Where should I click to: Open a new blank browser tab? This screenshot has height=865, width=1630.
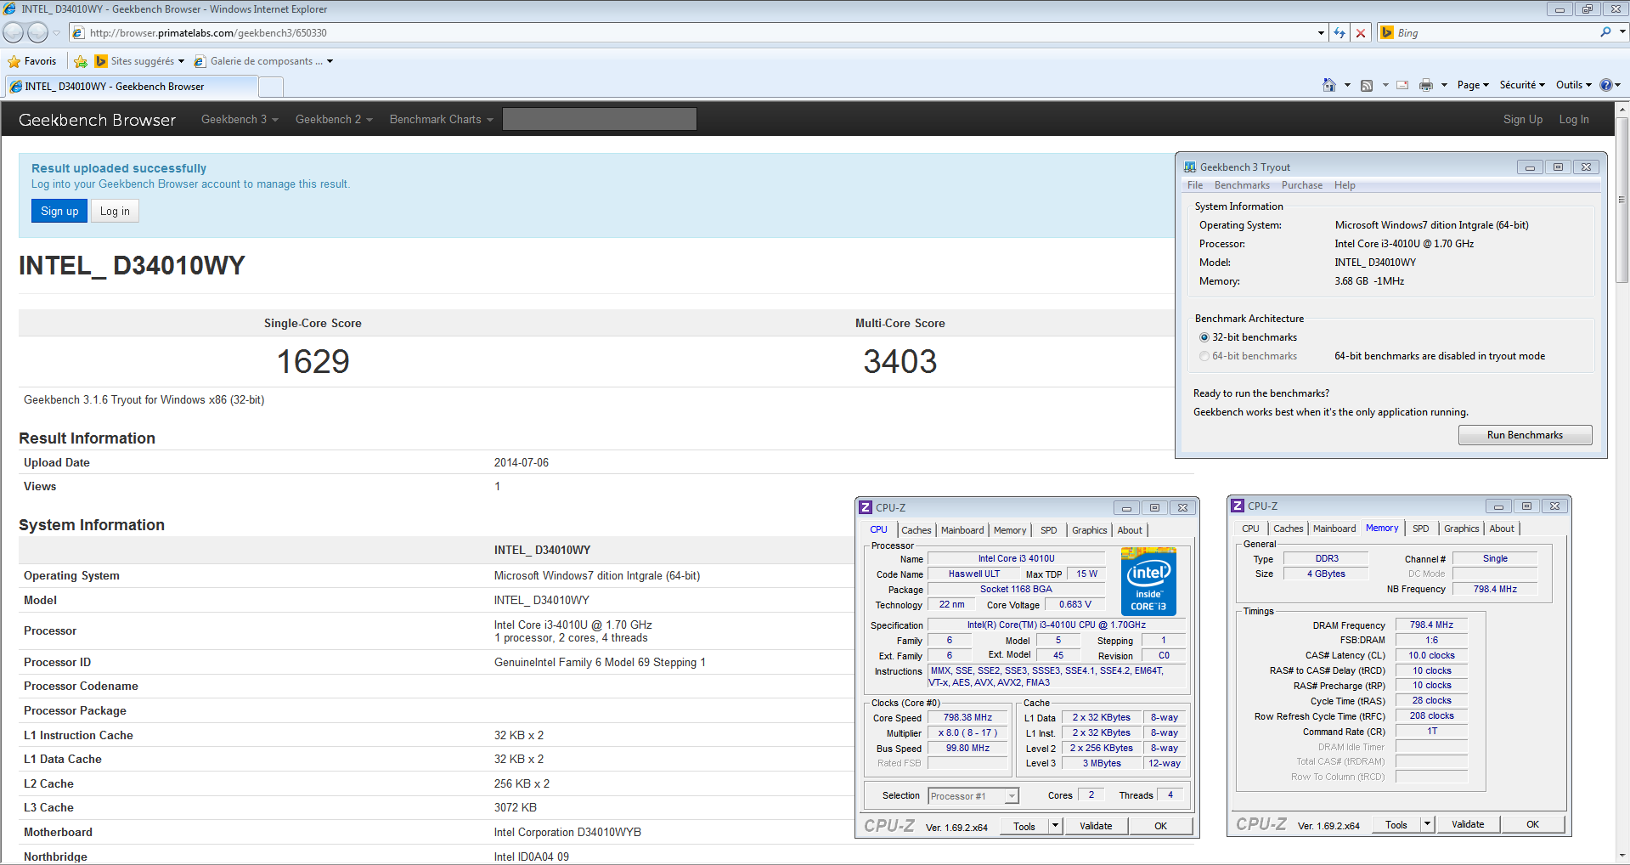271,87
